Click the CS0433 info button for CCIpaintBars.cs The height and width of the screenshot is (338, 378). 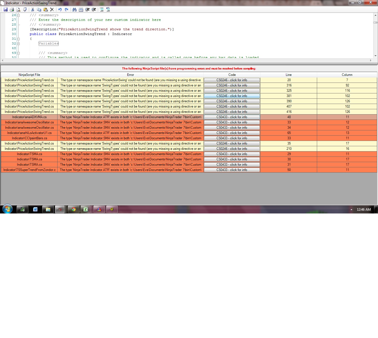[232, 138]
